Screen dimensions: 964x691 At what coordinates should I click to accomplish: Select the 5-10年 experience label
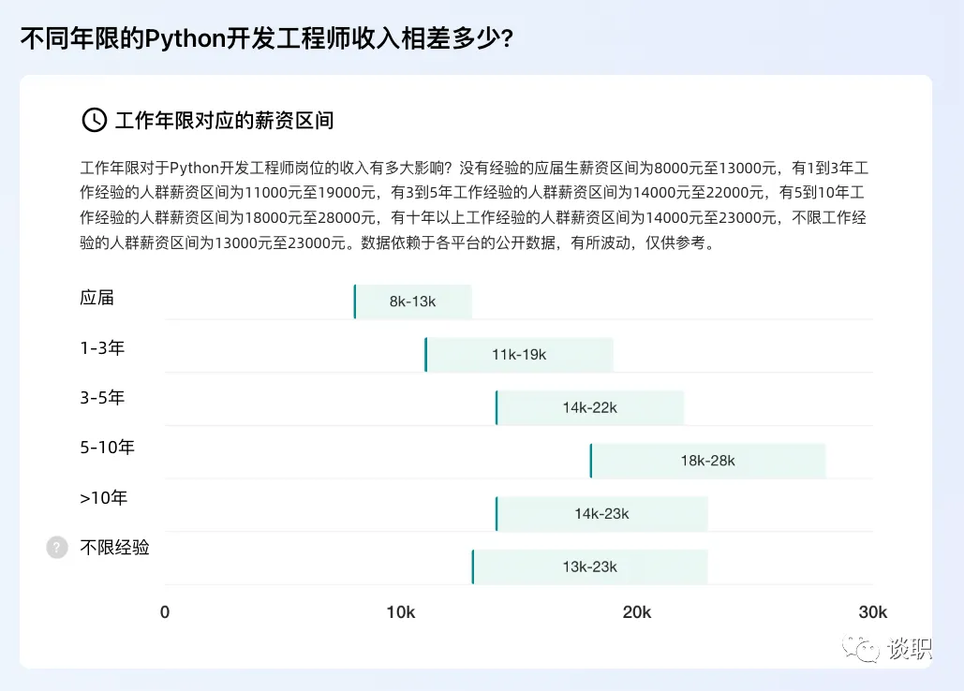[108, 448]
